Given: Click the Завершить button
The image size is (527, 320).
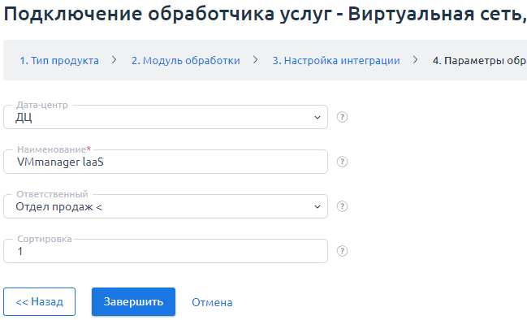Looking at the screenshot, I should [133, 301].
